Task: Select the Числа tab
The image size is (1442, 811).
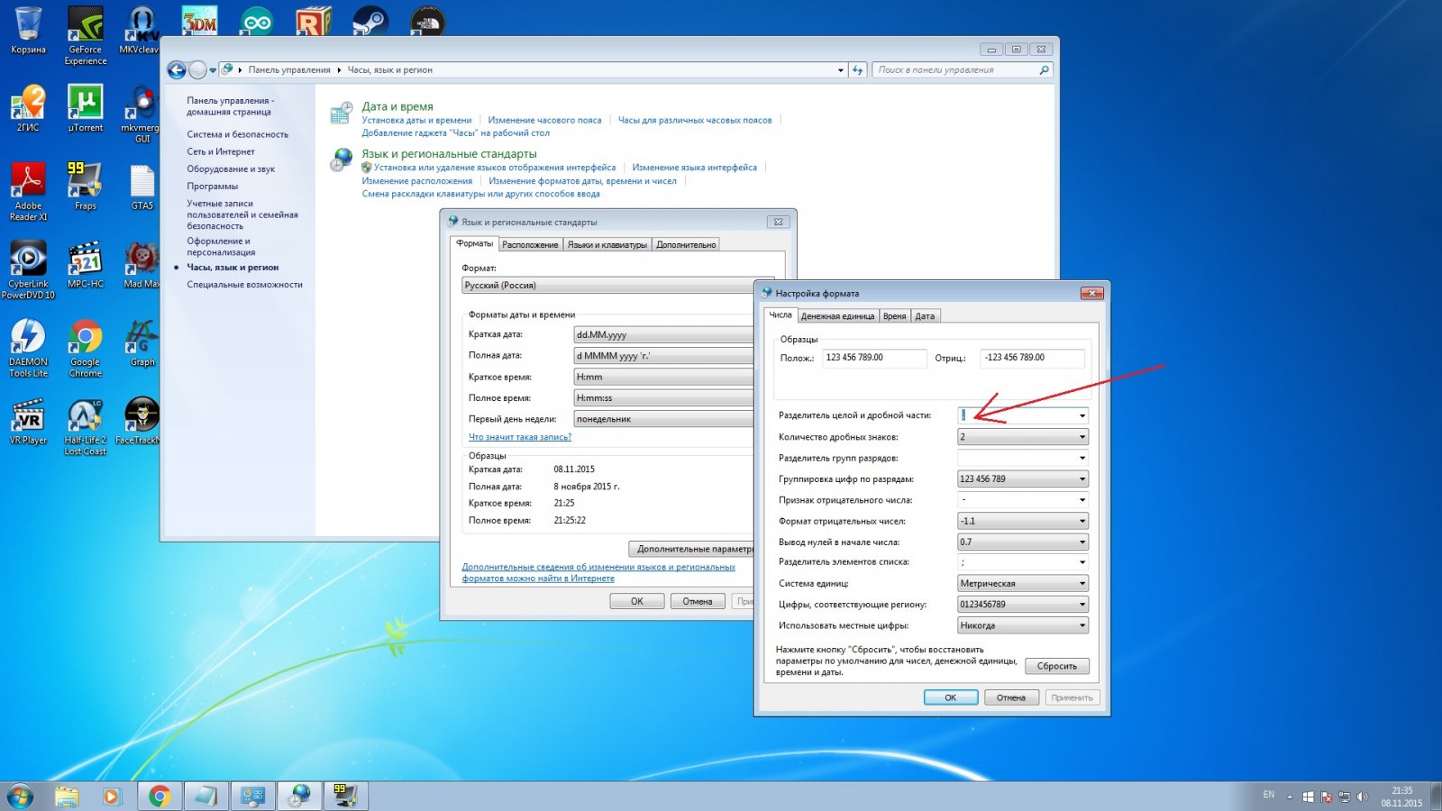Action: click(x=780, y=314)
